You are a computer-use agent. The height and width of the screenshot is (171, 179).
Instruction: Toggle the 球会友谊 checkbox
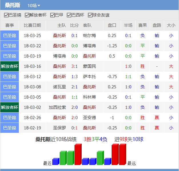click(90, 15)
